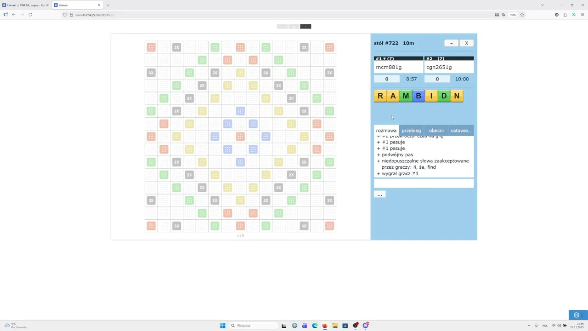Open File Explorer from the taskbar
The height and width of the screenshot is (331, 588).
335,325
